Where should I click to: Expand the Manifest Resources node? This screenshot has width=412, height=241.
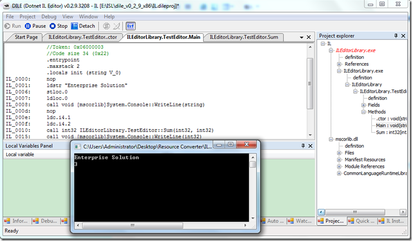pyautogui.click(x=339, y=159)
